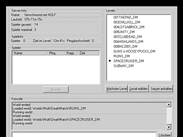Screen dimensions: 183x137
Task: Click the Löschen button by the console
Action: tap(165, 135)
